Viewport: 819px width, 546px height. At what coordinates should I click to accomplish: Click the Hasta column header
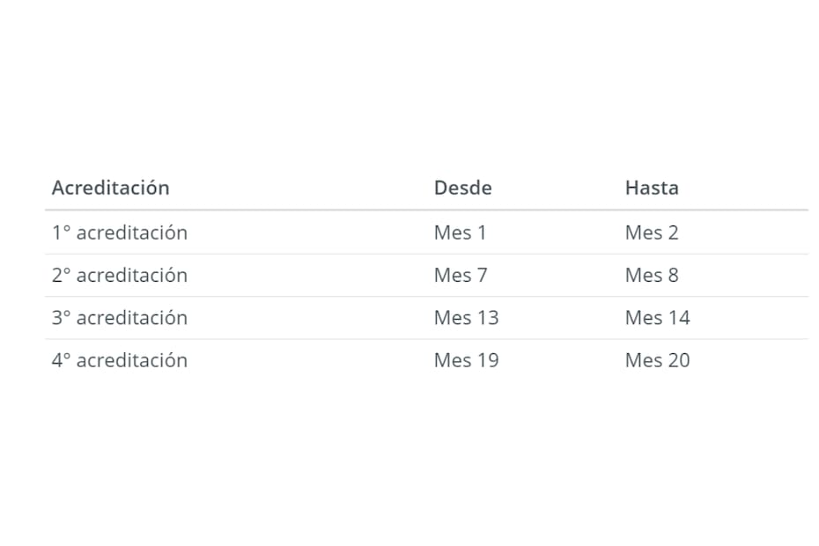pos(652,188)
